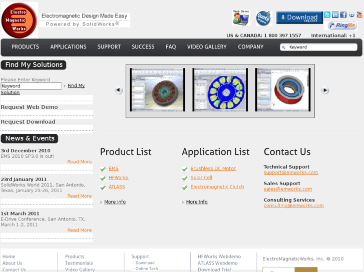Click consulting@emworks.com email link
Screen dimensions: 364x272
point(294,206)
